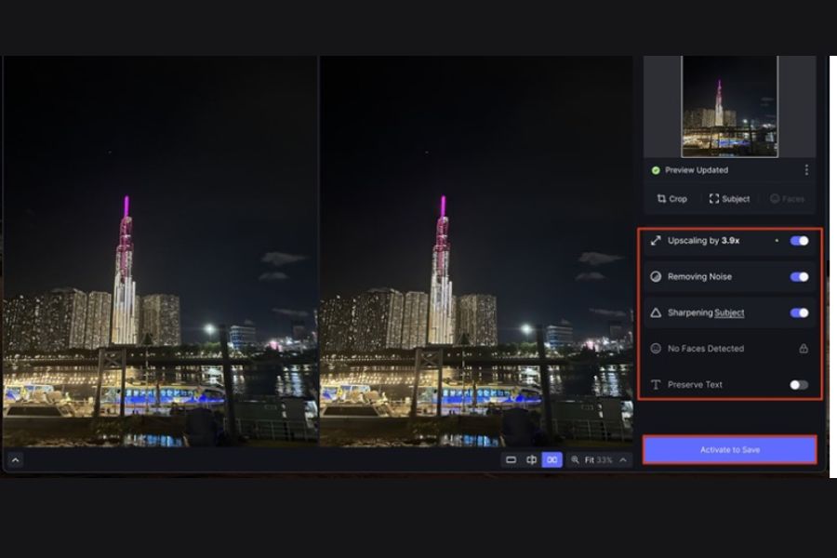837x558 pixels.
Task: Click the Sharpening triangle icon
Action: point(656,313)
